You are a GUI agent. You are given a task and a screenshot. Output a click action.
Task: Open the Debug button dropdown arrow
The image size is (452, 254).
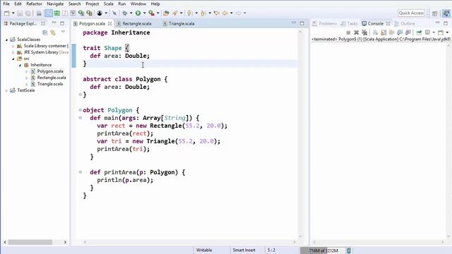pyautogui.click(x=131, y=13)
